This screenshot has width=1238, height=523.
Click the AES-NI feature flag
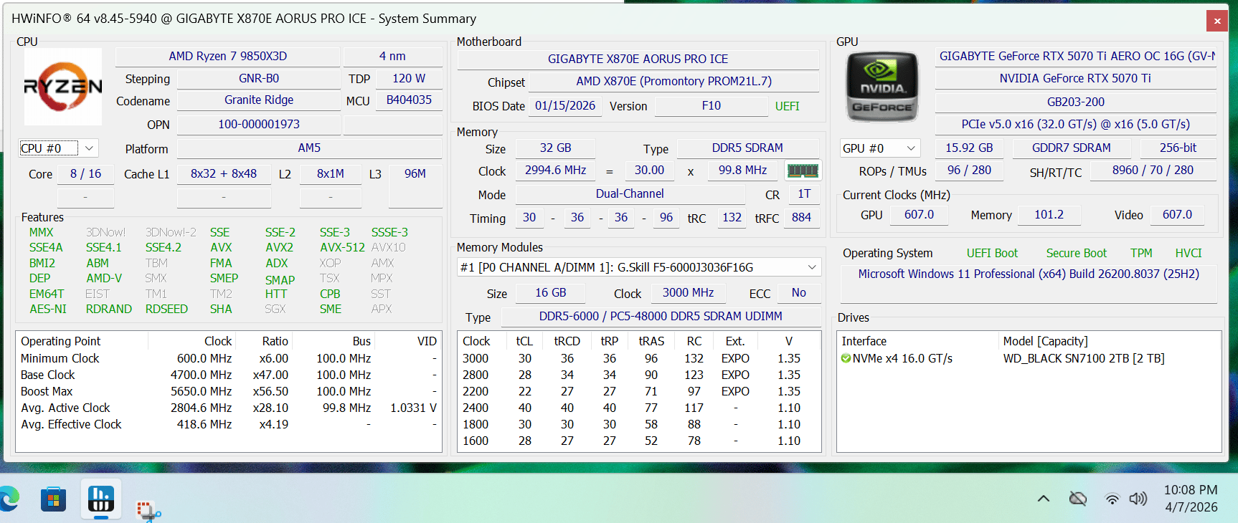(x=48, y=310)
